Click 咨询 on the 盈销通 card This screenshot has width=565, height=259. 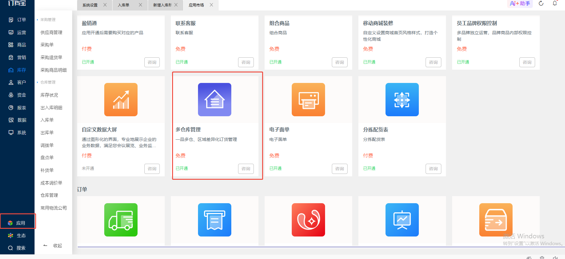[x=152, y=62]
